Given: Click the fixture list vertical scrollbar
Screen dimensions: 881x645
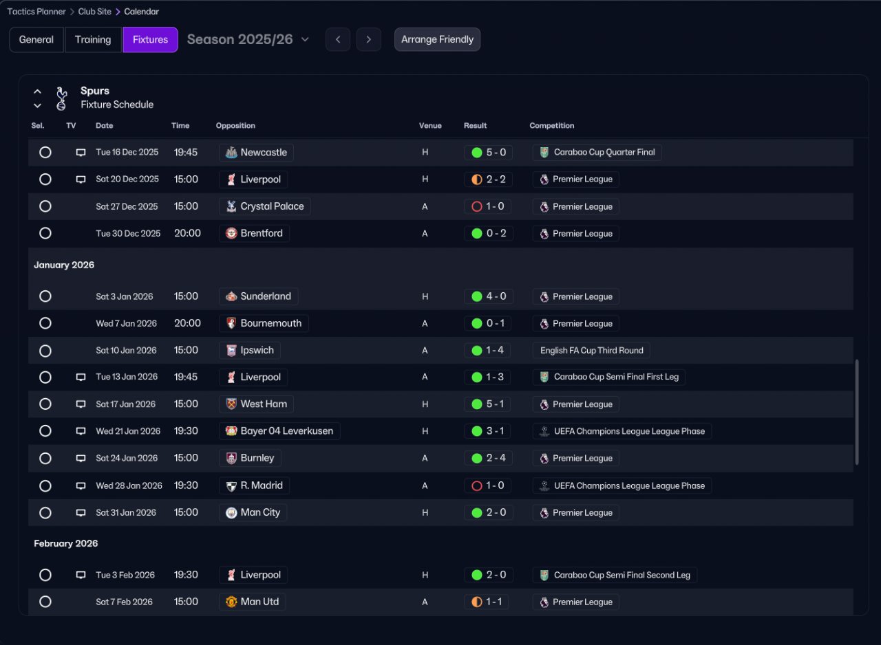Looking at the screenshot, I should (x=857, y=412).
